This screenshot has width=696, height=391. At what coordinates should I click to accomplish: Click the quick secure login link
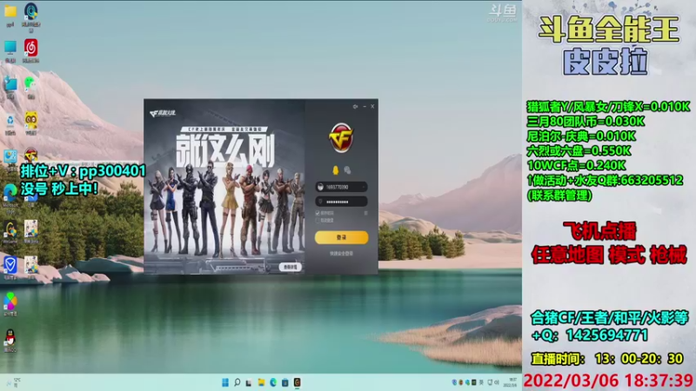coord(341,254)
